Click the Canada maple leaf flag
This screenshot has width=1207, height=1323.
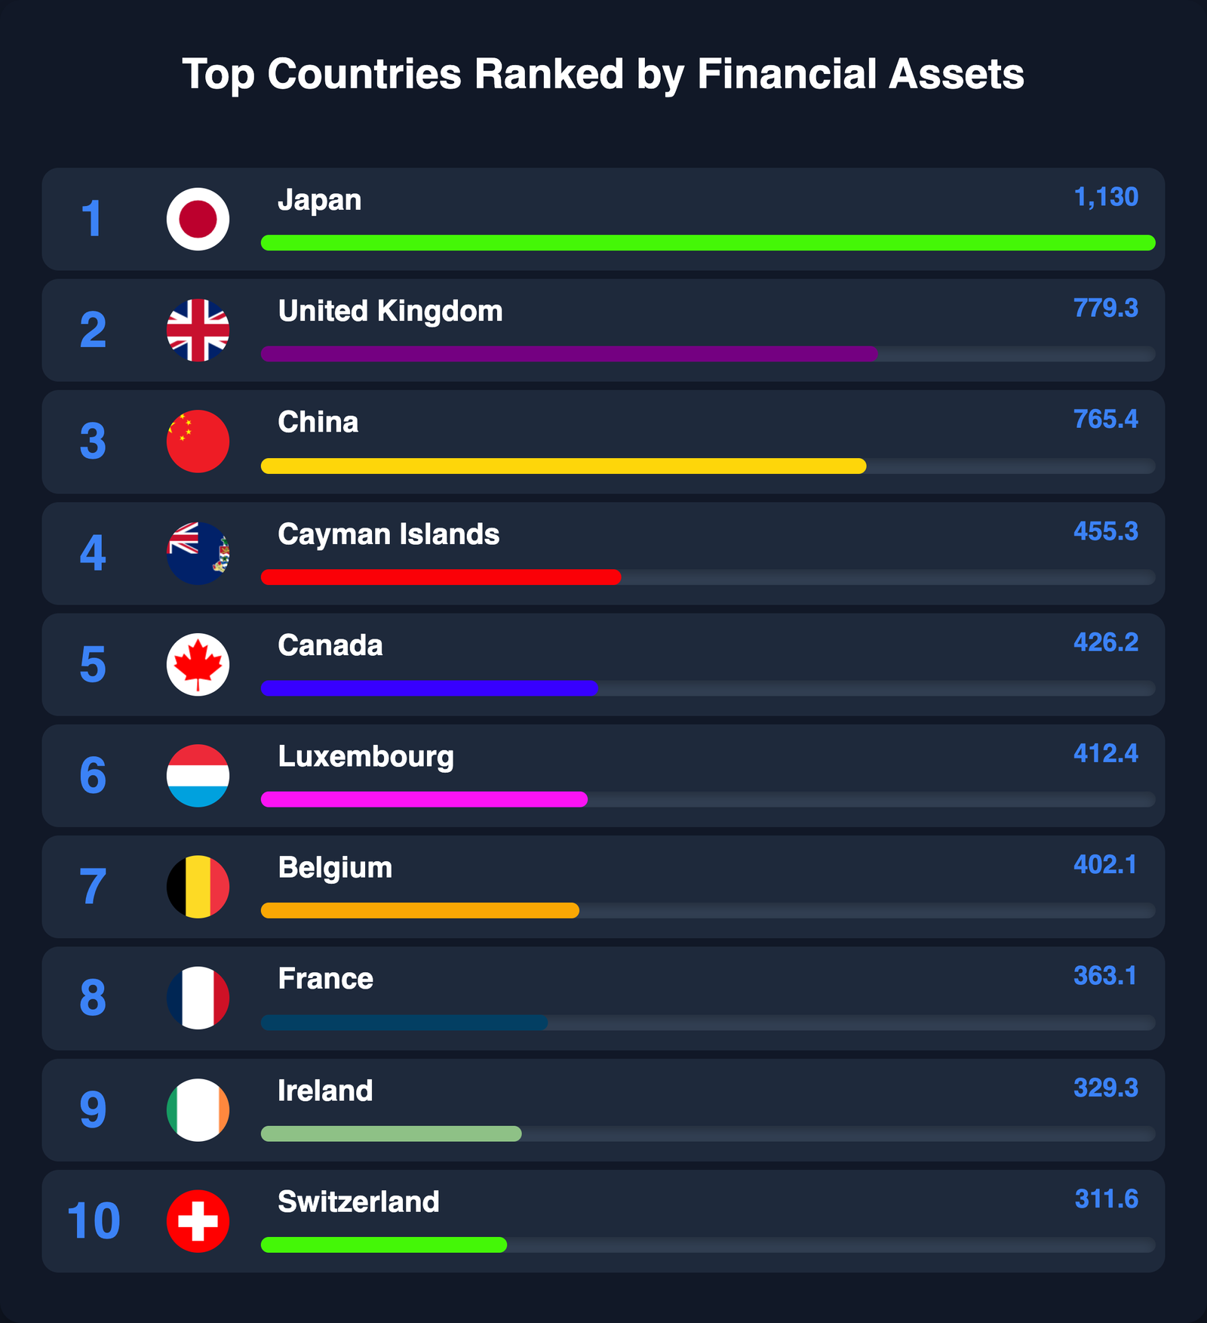(x=198, y=664)
